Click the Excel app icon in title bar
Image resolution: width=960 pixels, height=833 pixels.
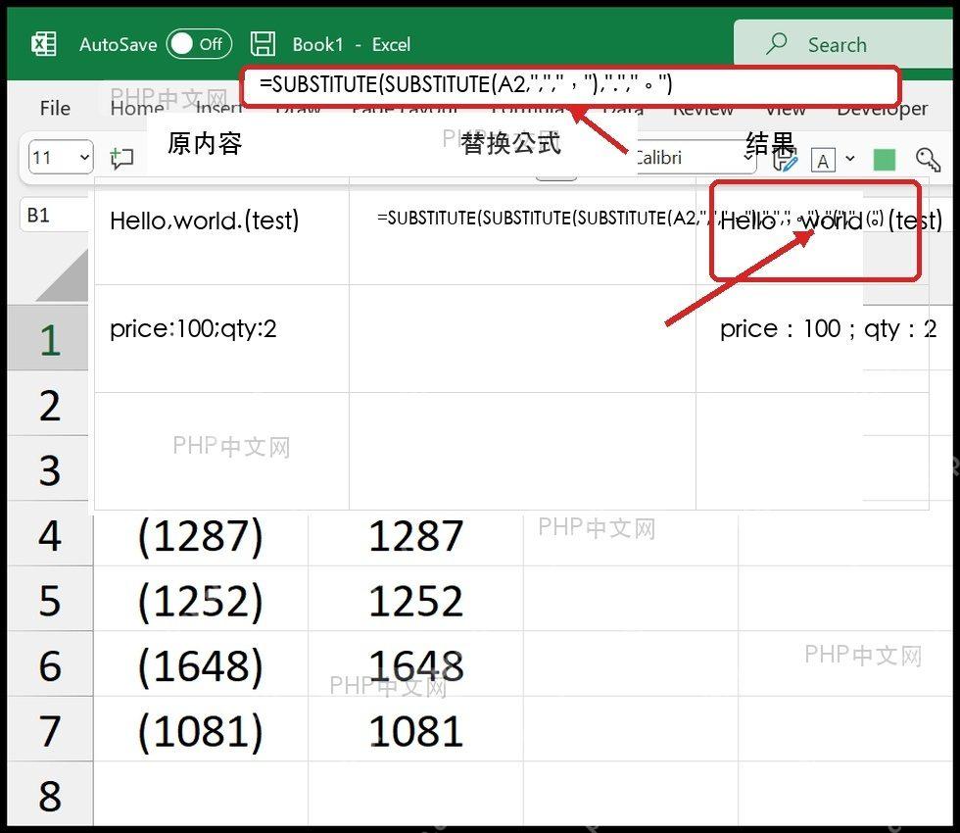point(44,44)
